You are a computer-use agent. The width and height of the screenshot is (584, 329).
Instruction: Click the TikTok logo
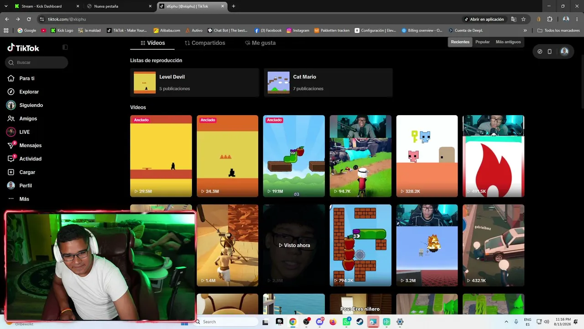click(x=23, y=48)
